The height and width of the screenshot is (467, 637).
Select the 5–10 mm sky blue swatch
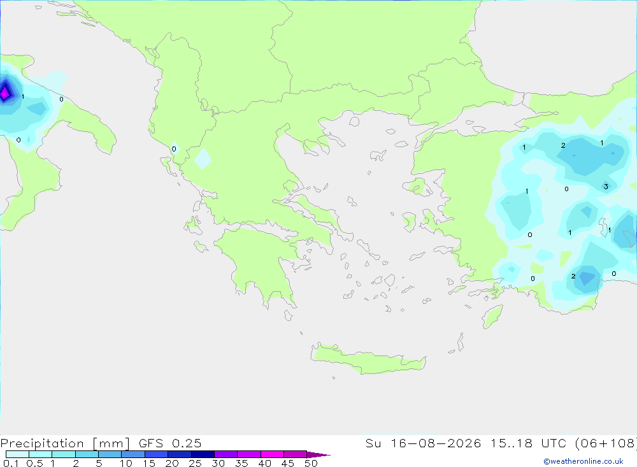(110, 454)
